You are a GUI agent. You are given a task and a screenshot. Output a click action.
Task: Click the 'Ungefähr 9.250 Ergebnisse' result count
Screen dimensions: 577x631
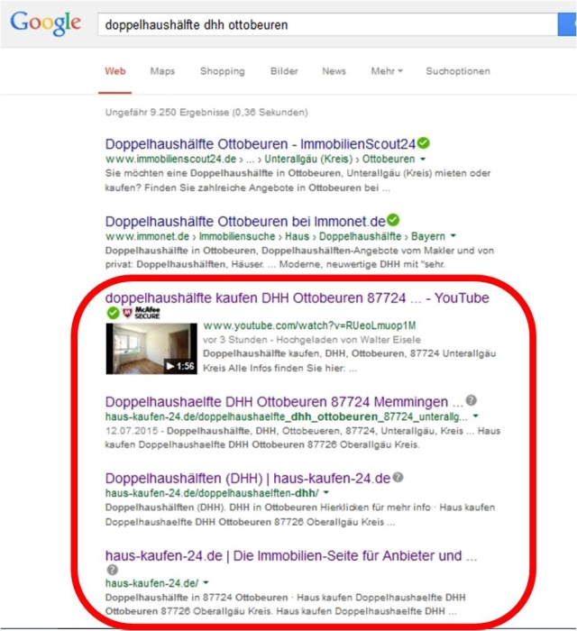(x=206, y=113)
